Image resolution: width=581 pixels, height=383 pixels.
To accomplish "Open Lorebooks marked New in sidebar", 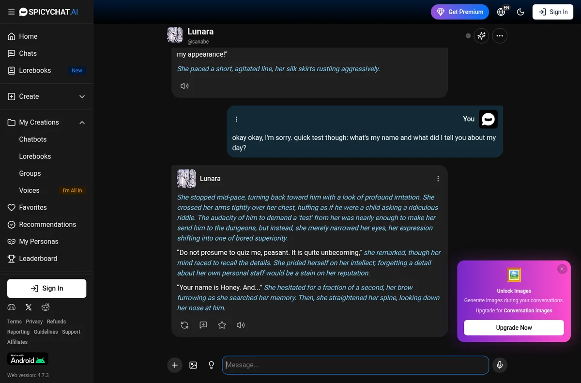I will pos(46,70).
